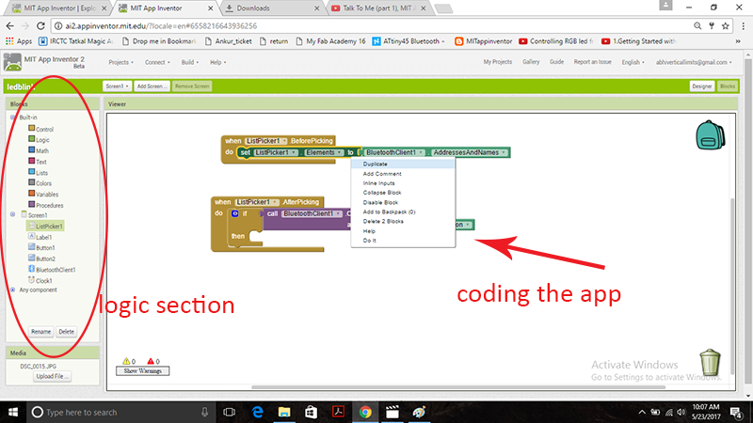The image size is (753, 423).
Task: Open the Chrome zoom magnifier icon
Action: tap(697, 26)
